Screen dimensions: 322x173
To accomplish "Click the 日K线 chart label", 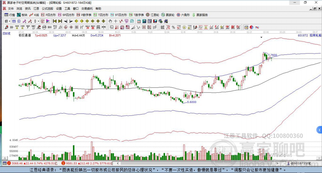I will (6, 33).
